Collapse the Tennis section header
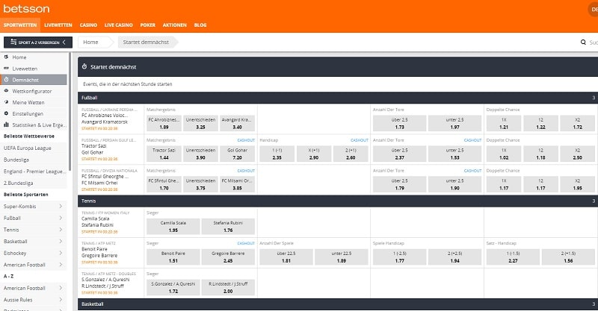Image resolution: width=598 pixels, height=311 pixels. pyautogui.click(x=338, y=201)
